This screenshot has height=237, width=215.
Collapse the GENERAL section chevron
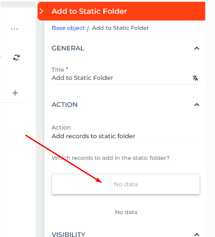click(x=197, y=49)
